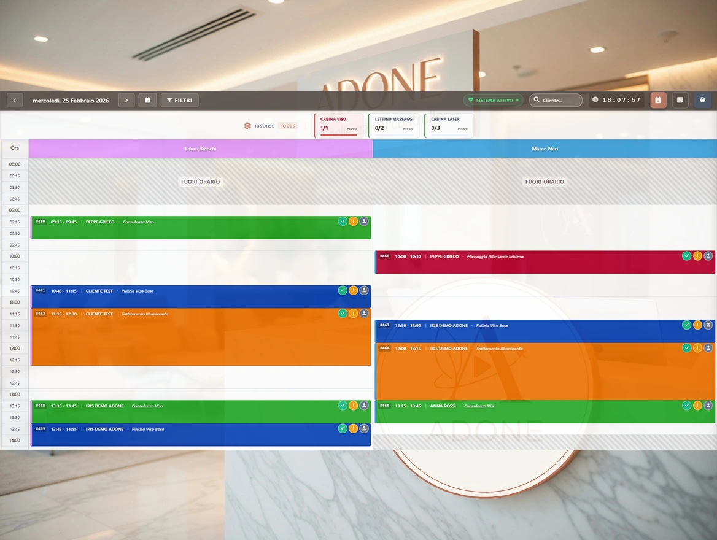This screenshot has height=540, width=717.
Task: Open Cliente Test Trattamento Illuminante appointment
Action: click(x=201, y=337)
